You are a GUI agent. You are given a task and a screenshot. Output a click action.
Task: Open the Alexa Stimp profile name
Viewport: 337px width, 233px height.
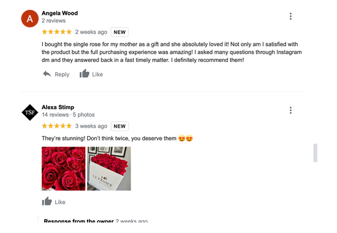pos(58,107)
